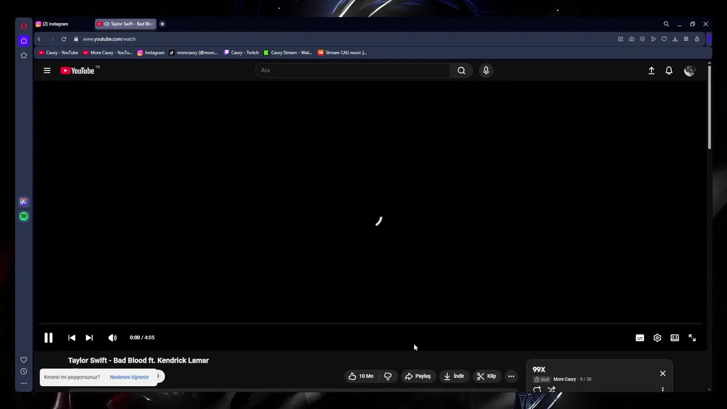
Task: Open the YouTube account avatar menu
Action: [690, 70]
